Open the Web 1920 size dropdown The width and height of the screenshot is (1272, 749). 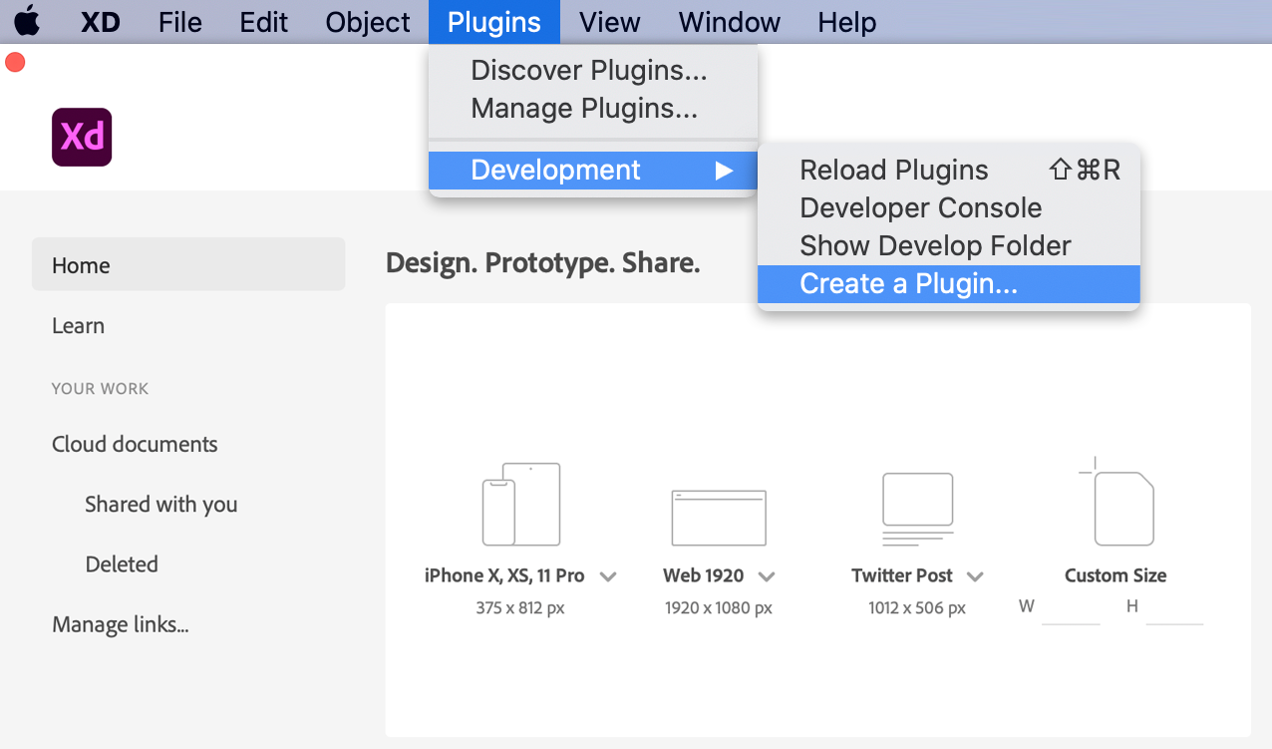point(767,575)
